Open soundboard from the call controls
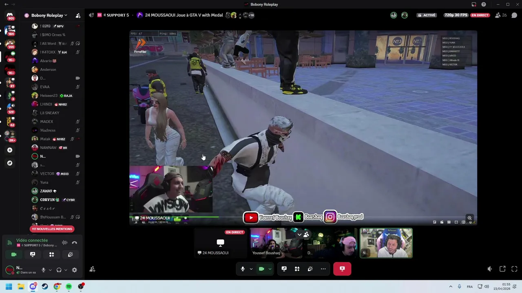This screenshot has width=522, height=293. point(310,269)
